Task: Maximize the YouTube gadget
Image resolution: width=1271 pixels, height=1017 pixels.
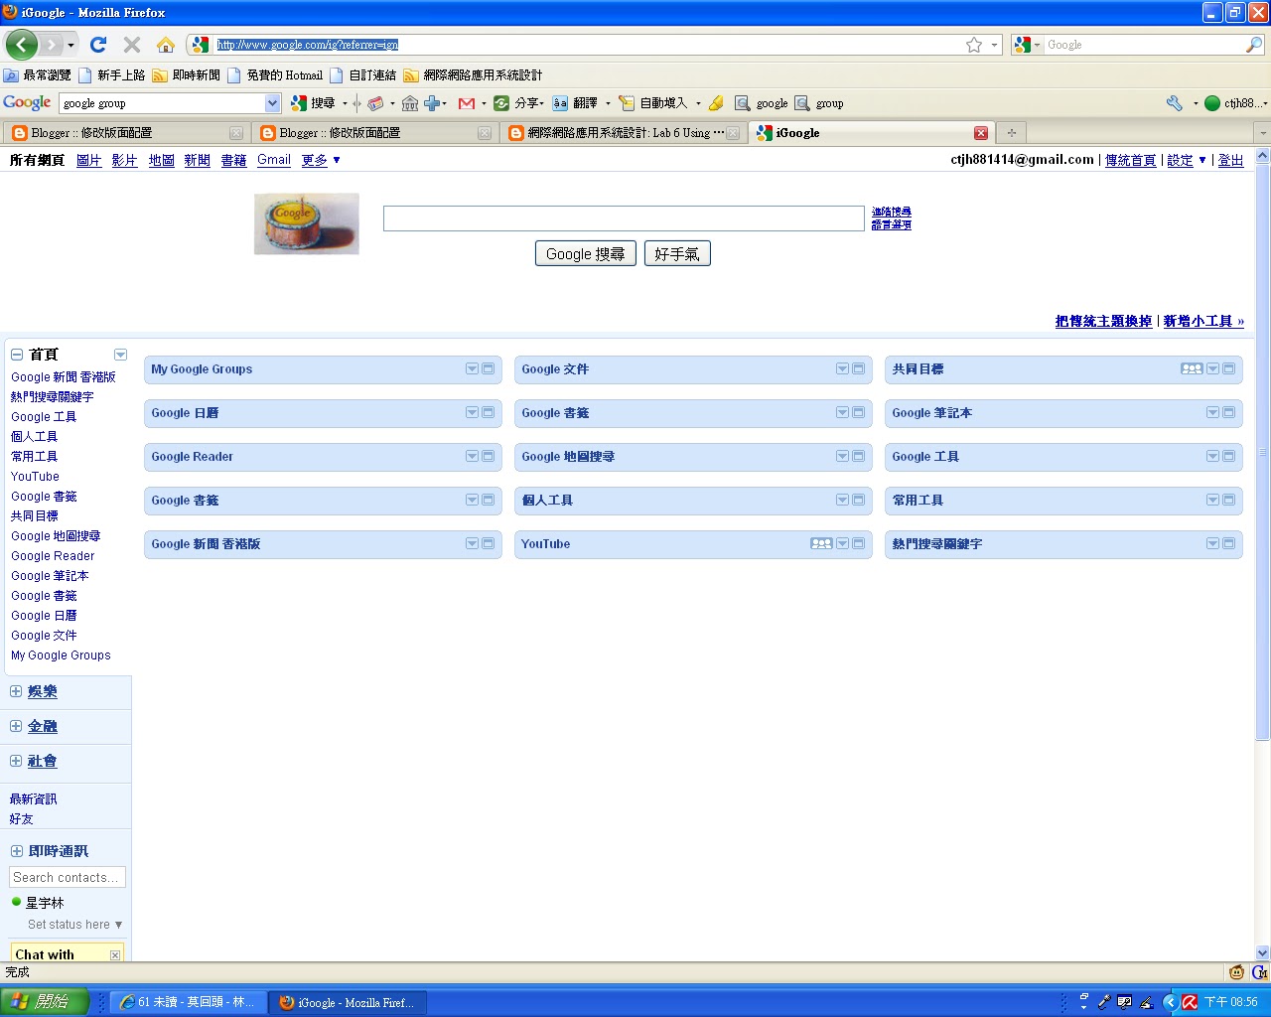Action: click(x=859, y=543)
